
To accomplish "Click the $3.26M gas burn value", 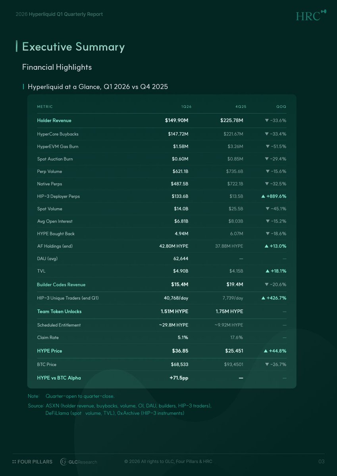I will [x=235, y=146].
